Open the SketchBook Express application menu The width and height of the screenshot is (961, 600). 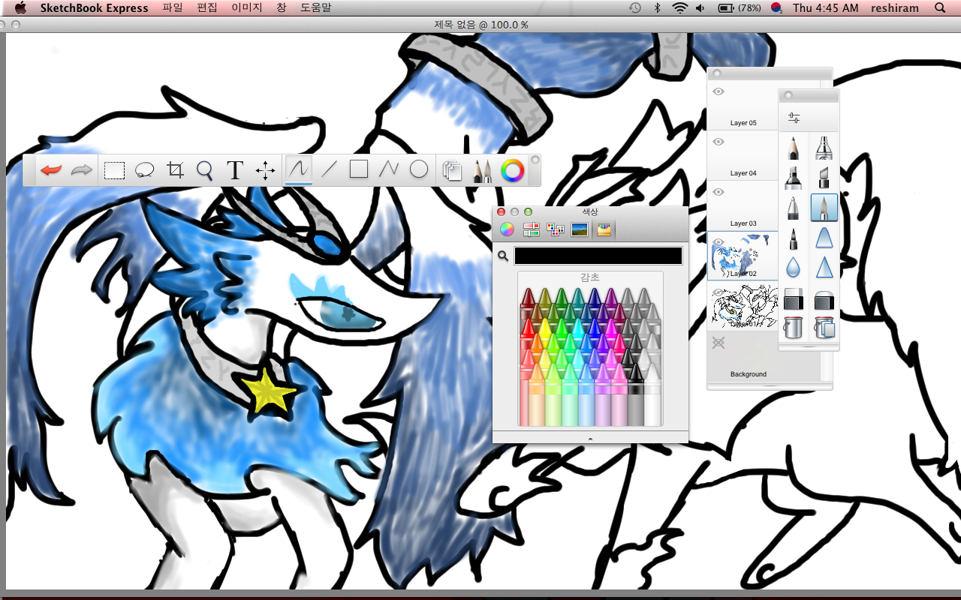point(95,7)
